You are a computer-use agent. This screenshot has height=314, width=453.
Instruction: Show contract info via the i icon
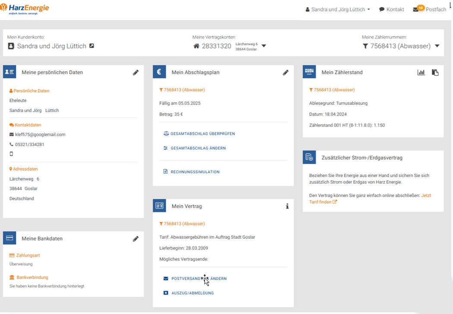287,206
